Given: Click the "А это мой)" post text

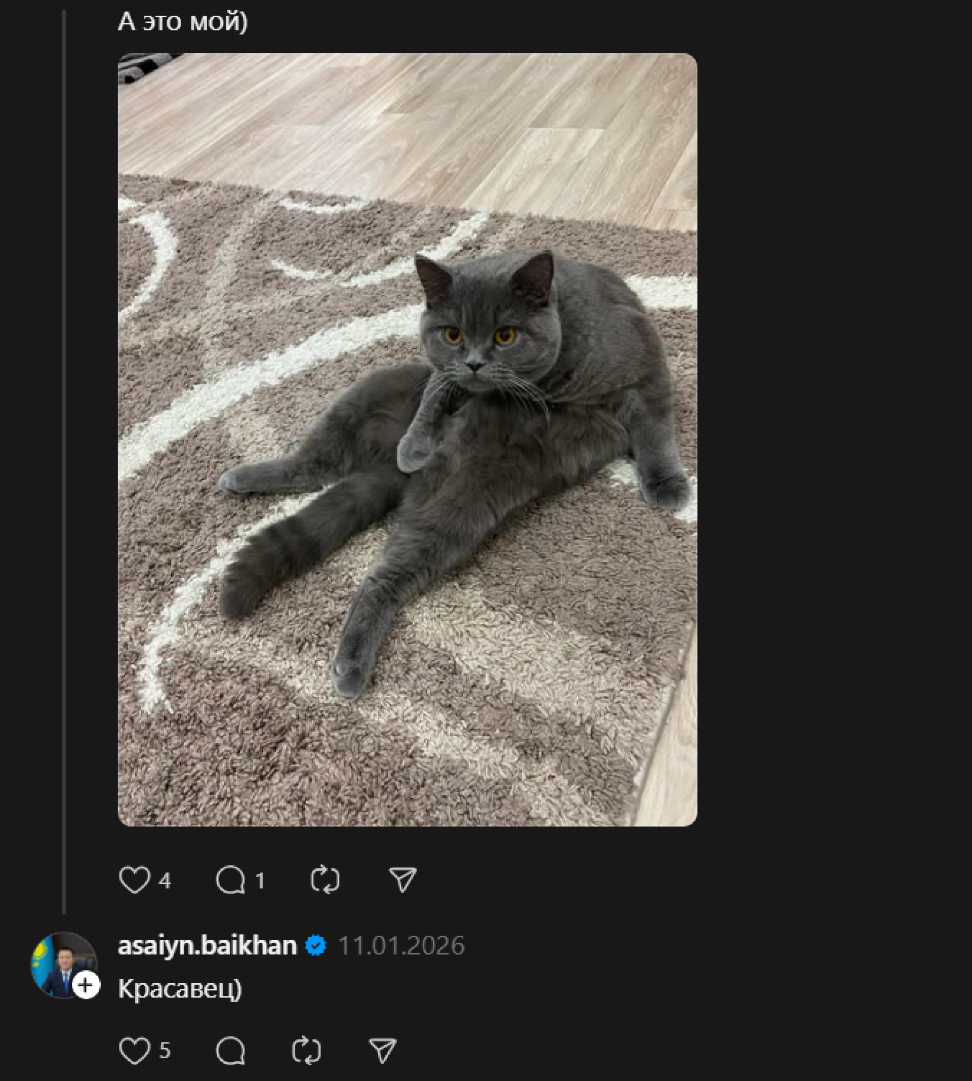Looking at the screenshot, I should (x=183, y=22).
